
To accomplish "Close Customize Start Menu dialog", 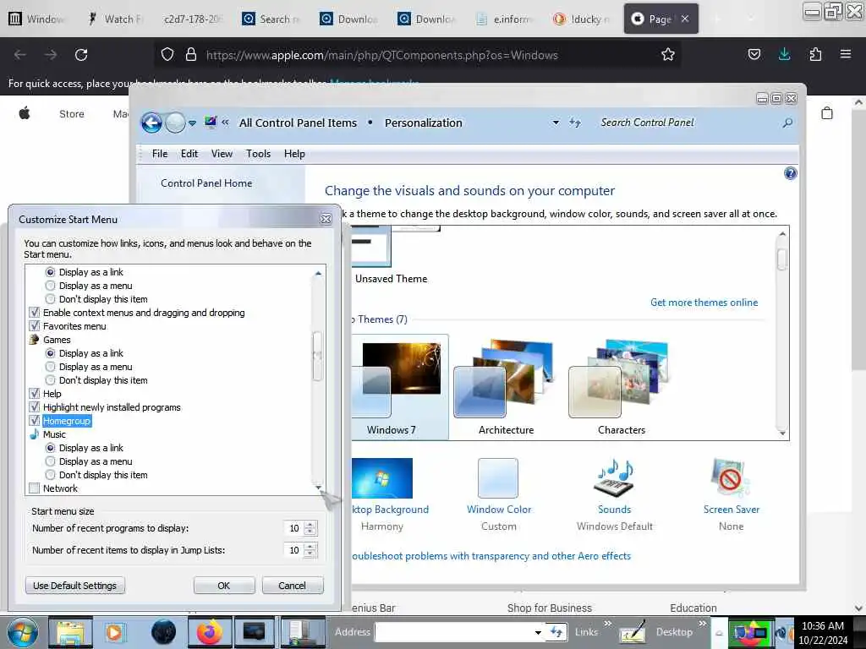I will click(x=326, y=220).
